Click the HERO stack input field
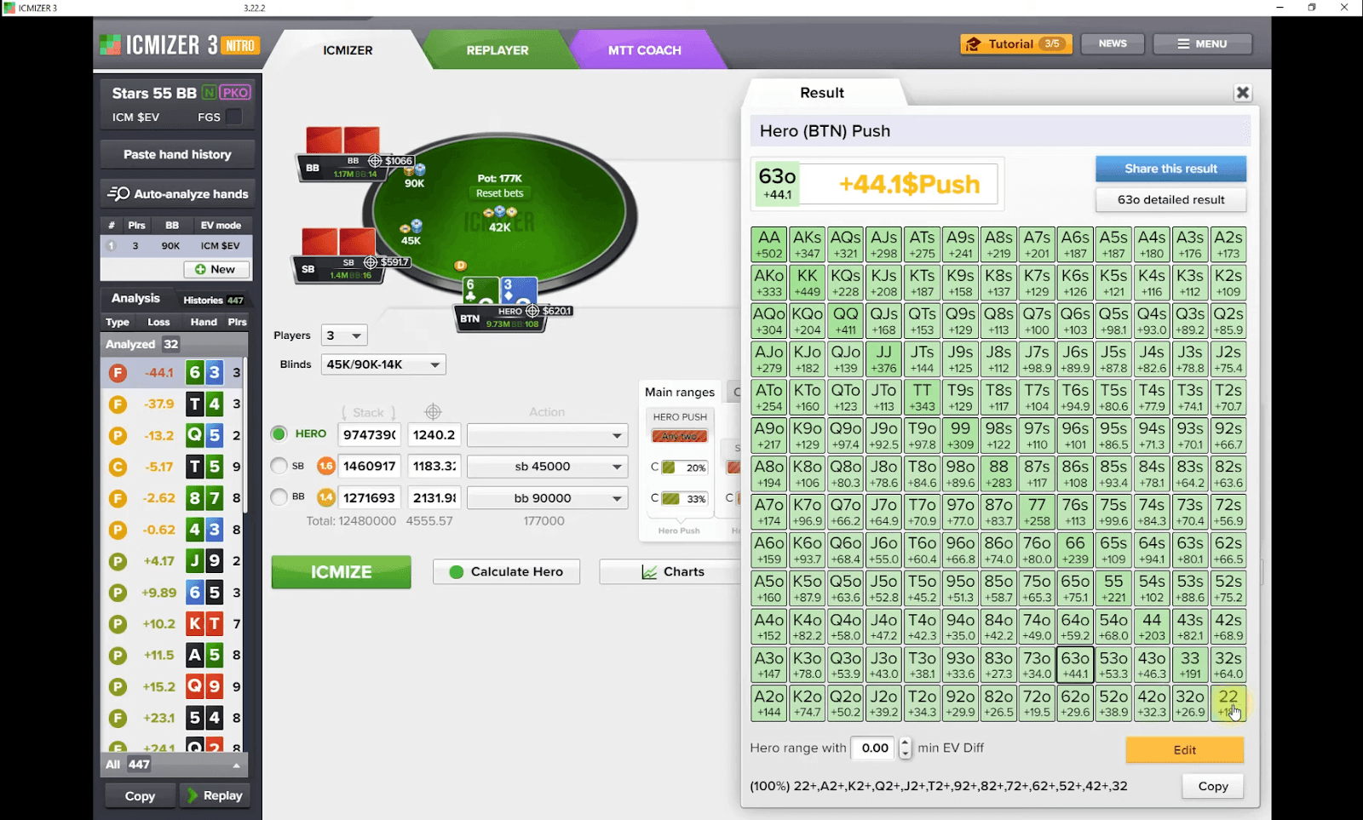Screen dimensions: 1363x820 pos(369,435)
